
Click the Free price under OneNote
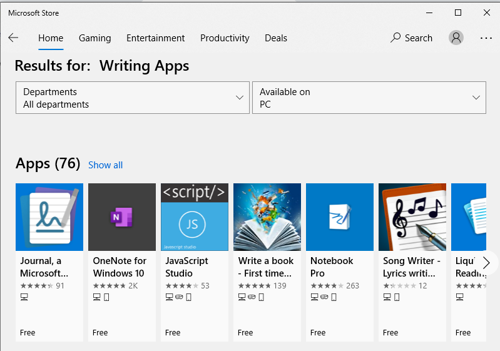click(100, 332)
